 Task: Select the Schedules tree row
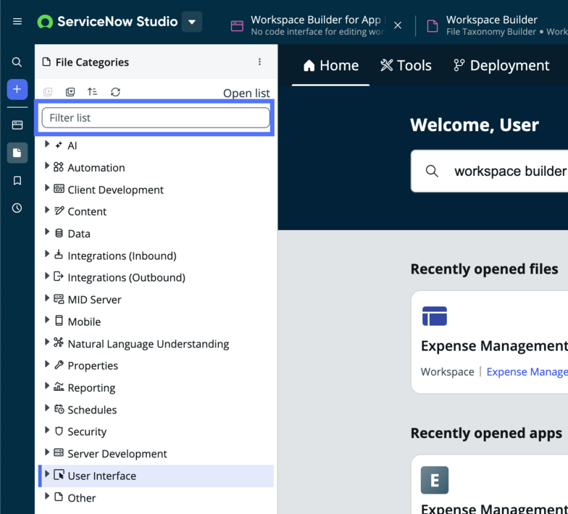coord(156,410)
